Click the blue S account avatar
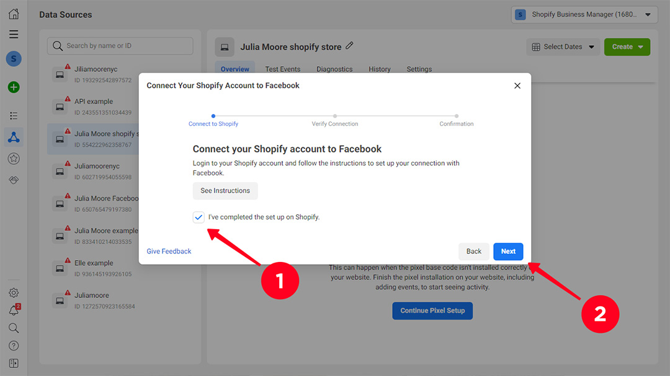This screenshot has width=670, height=376. point(14,58)
